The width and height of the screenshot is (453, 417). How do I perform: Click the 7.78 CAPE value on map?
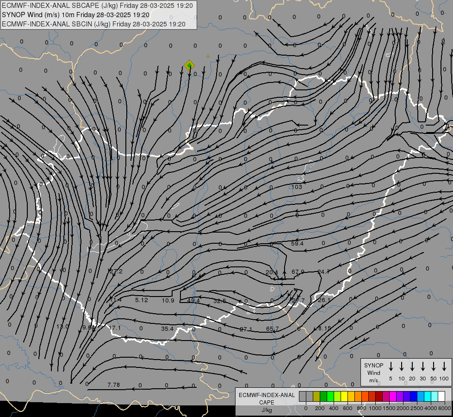click(x=113, y=385)
